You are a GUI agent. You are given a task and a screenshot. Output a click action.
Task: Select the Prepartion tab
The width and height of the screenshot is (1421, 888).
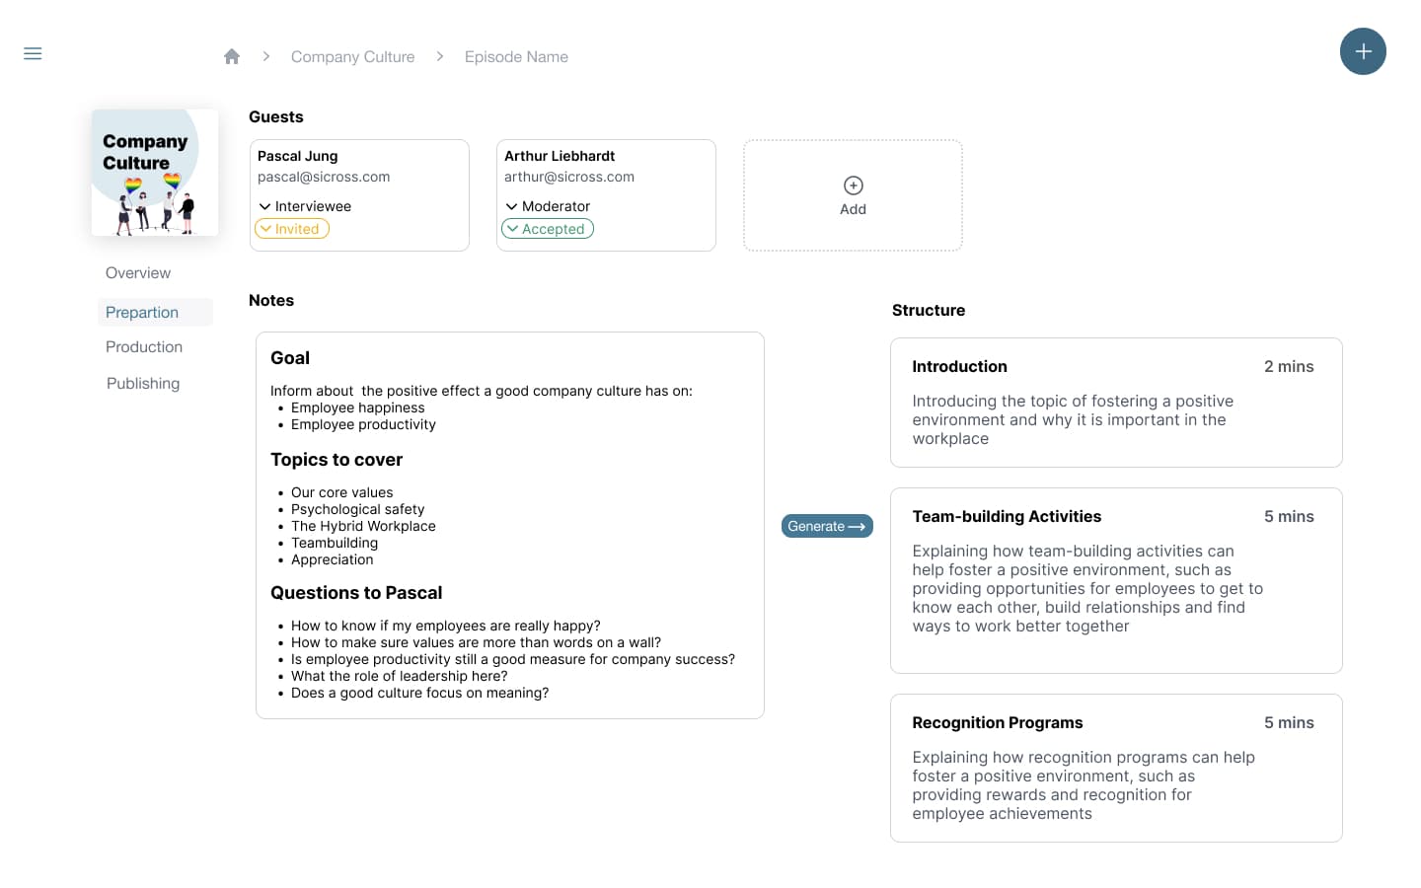pos(142,313)
